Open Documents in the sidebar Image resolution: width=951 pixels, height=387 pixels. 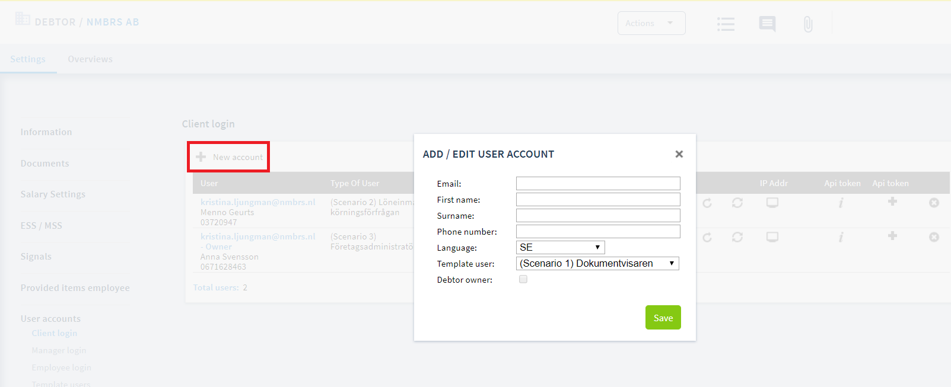click(44, 164)
